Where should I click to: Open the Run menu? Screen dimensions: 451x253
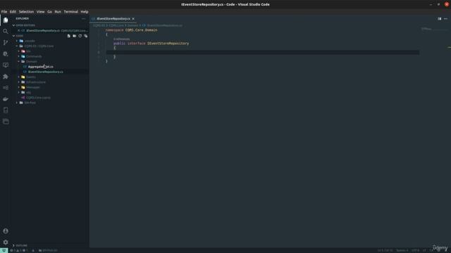58,12
